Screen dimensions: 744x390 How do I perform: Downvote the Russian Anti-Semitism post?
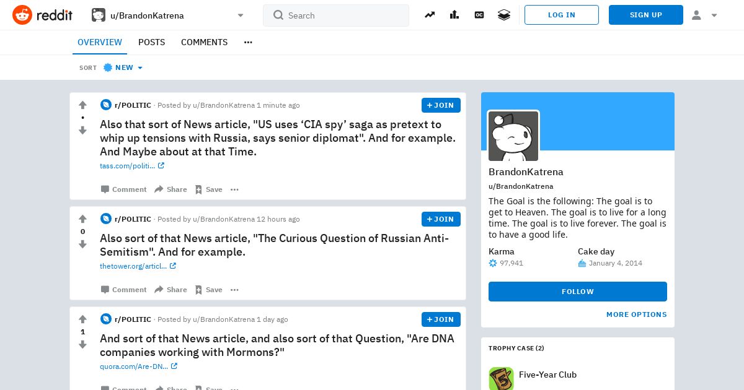82,244
